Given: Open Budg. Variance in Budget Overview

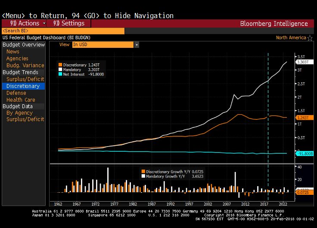Looking at the screenshot, I should [25, 66].
